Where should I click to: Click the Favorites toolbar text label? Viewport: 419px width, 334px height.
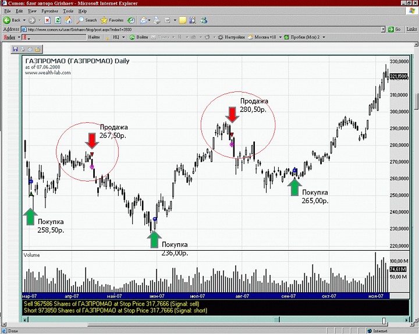[116, 20]
